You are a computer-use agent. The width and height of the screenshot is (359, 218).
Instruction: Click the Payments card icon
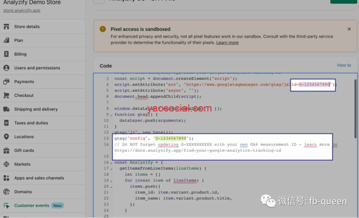pyautogui.click(x=6, y=82)
